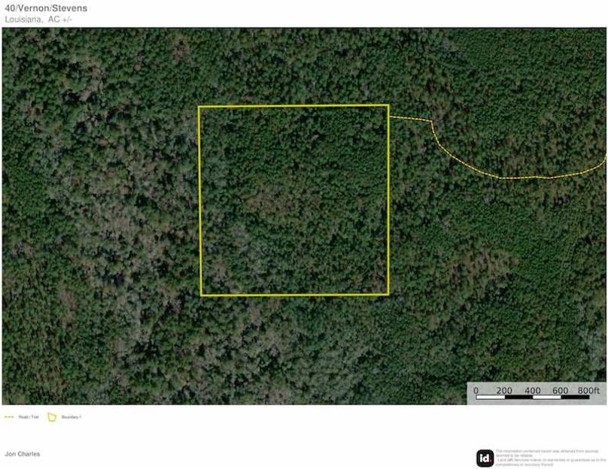
Task: Click the 400 label on the scale bar
Action: 533,390
